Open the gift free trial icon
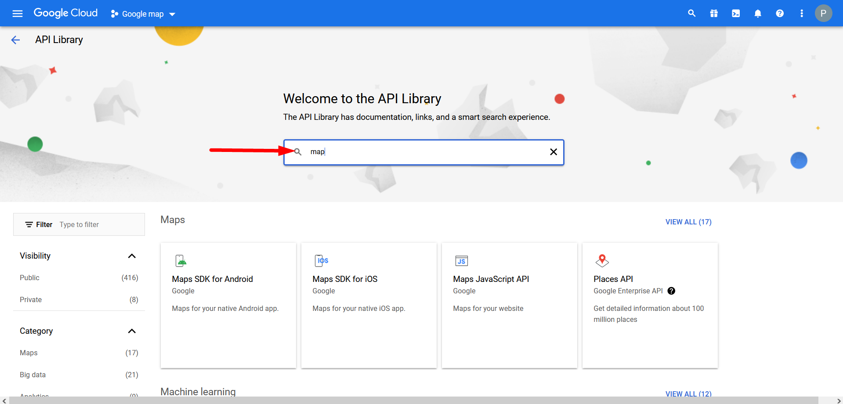The image size is (843, 404). tap(714, 14)
